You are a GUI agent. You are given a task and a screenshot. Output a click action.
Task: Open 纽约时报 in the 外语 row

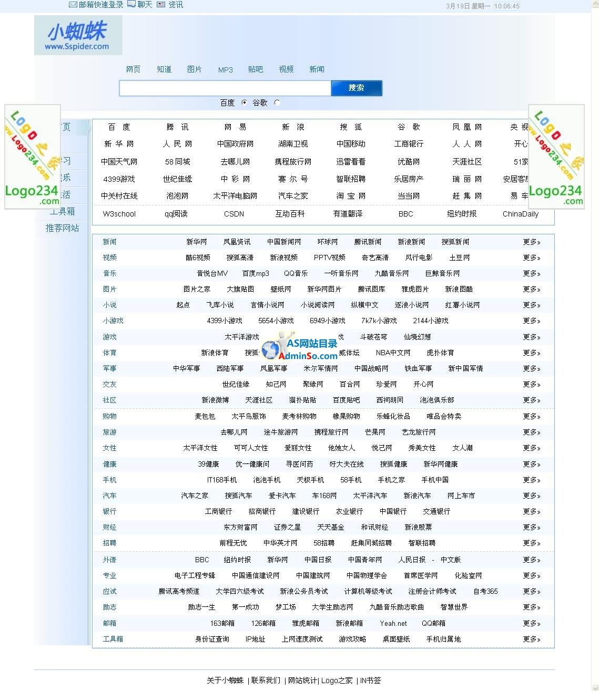pyautogui.click(x=237, y=560)
